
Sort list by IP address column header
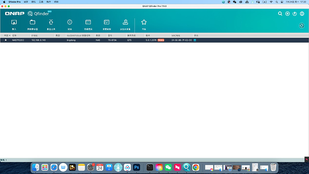pos(35,35)
